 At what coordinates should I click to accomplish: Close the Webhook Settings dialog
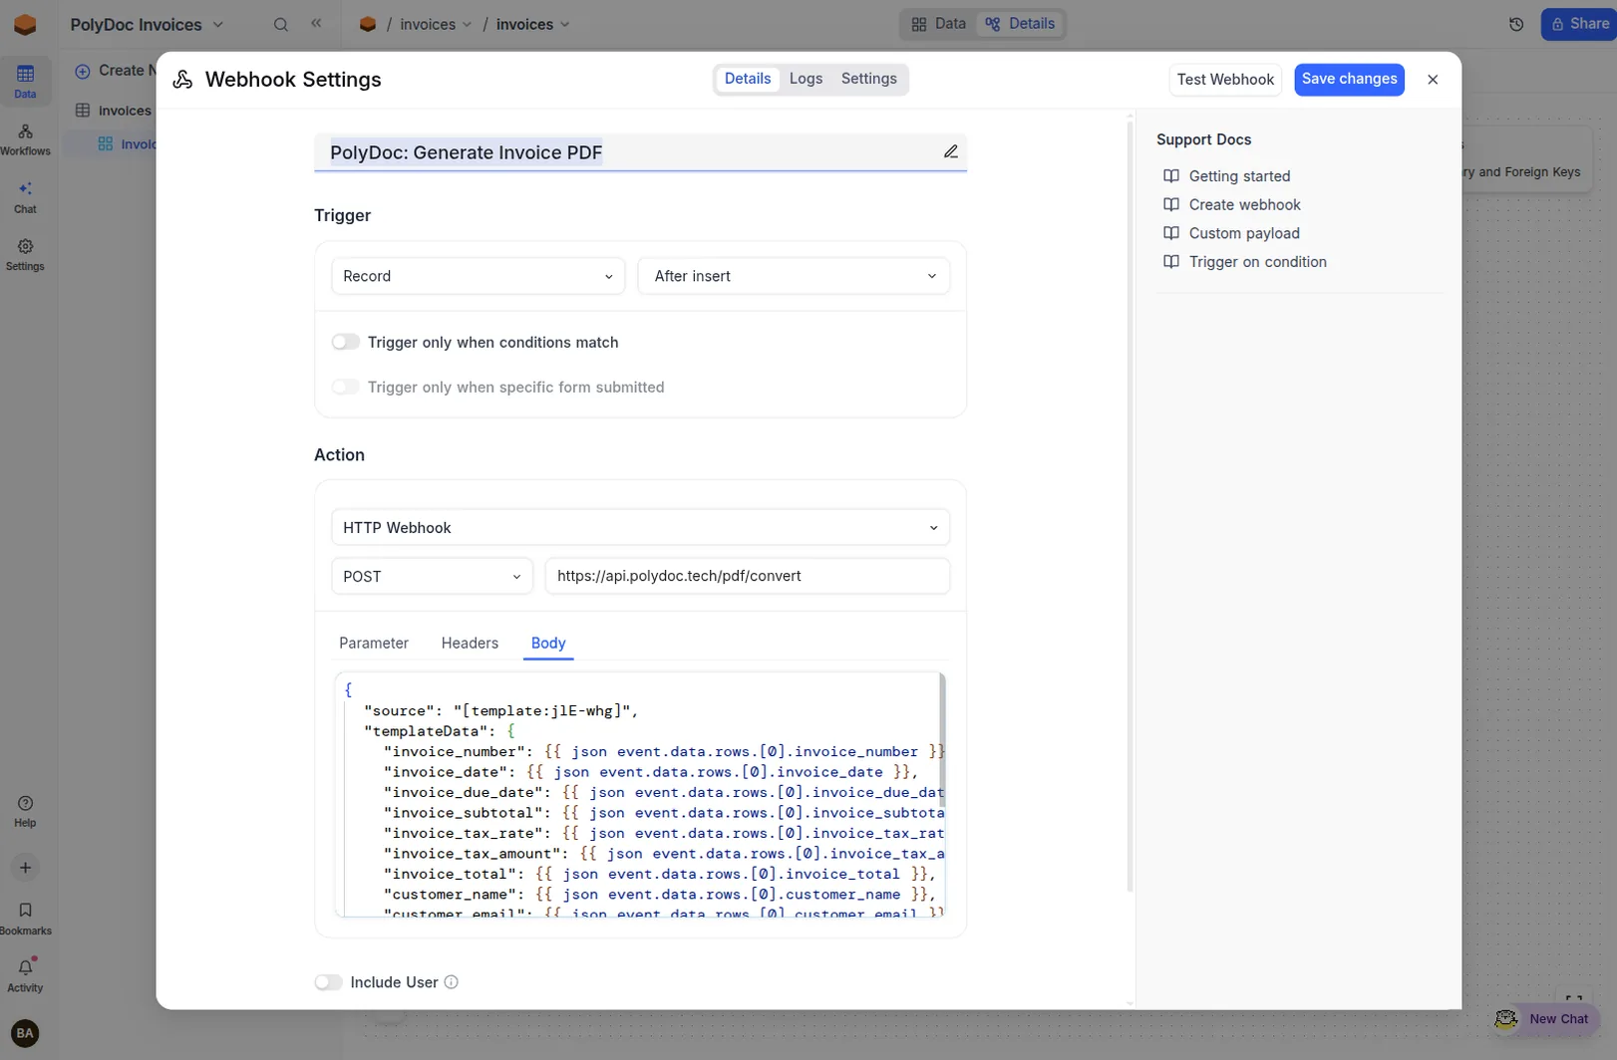click(1433, 80)
